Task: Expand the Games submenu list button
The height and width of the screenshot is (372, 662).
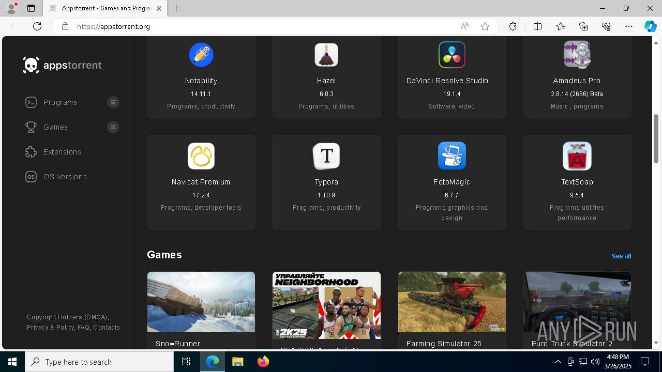Action: (x=113, y=127)
